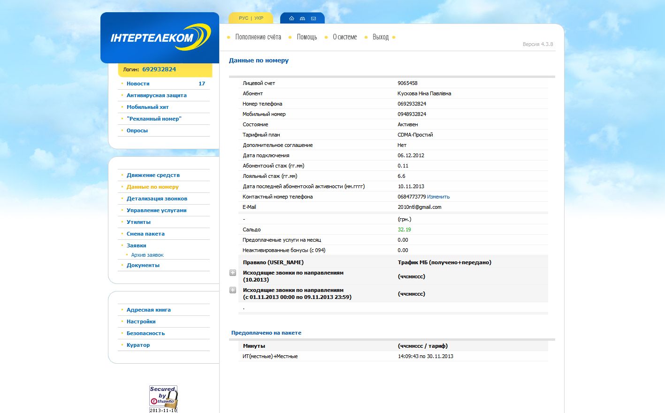Click the connection date 06.12.2012

tap(411, 155)
